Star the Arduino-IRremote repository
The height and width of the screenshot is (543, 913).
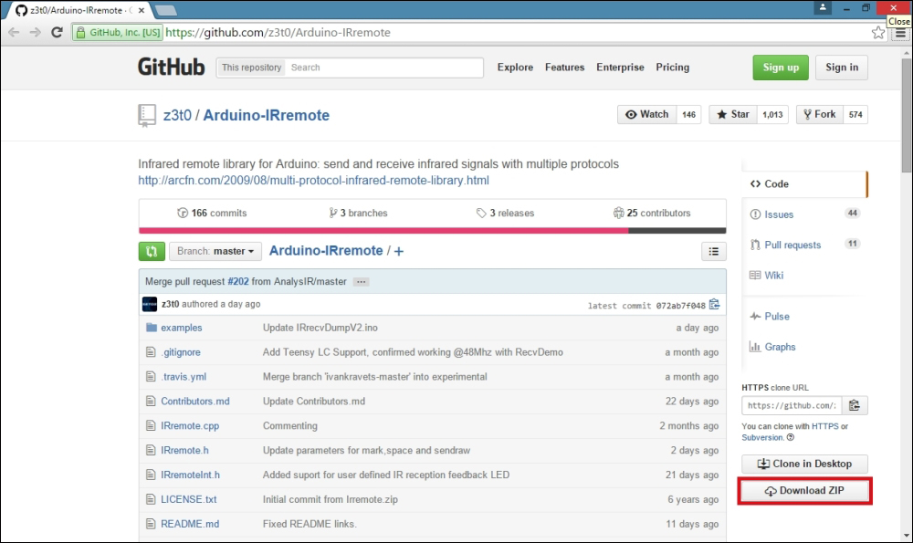[733, 115]
